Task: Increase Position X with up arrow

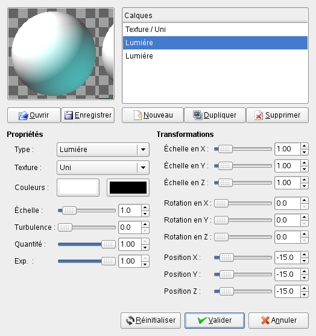Action: pyautogui.click(x=305, y=255)
